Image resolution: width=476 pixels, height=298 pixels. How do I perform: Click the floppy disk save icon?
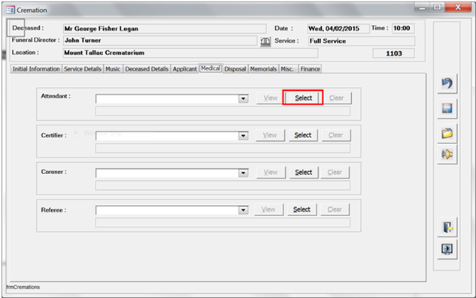447,108
